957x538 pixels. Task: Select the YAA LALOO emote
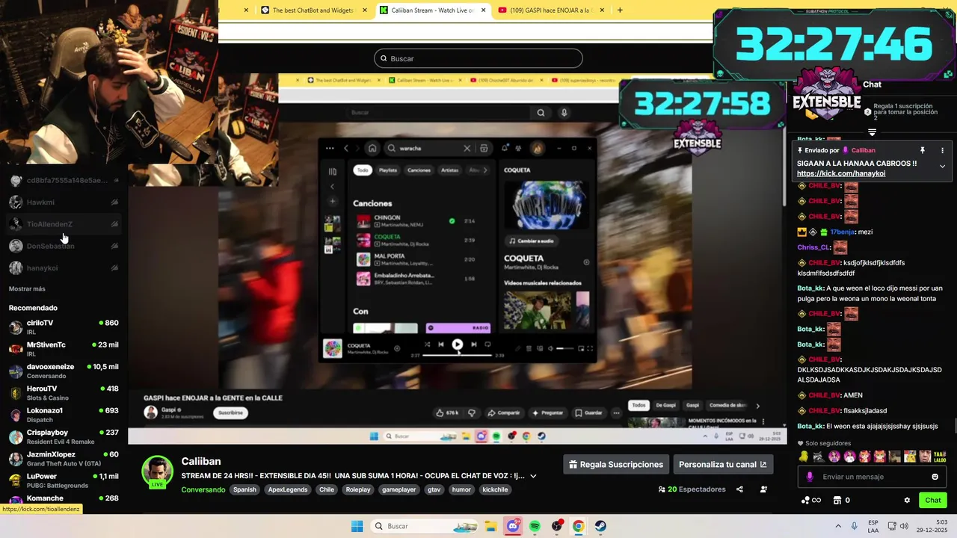[940, 457]
